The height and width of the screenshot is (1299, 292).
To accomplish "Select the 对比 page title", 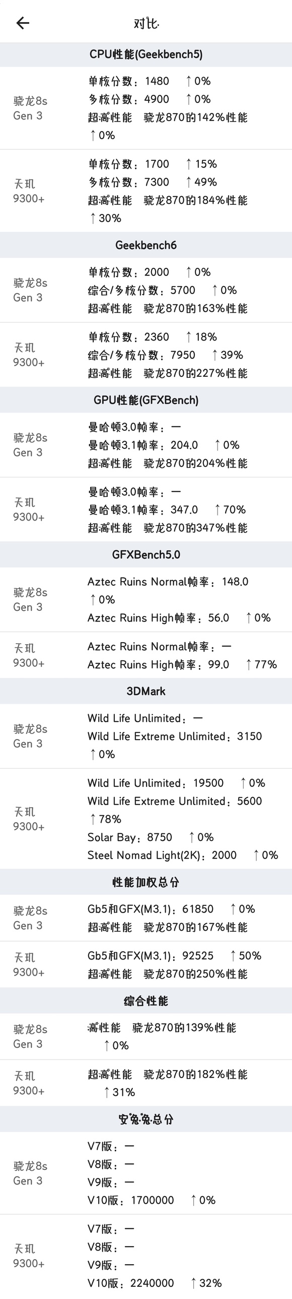I will (x=146, y=23).
